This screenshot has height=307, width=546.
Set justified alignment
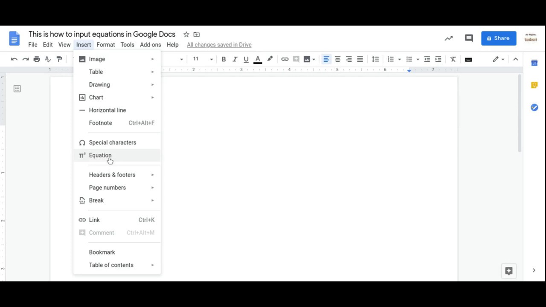(x=360, y=59)
